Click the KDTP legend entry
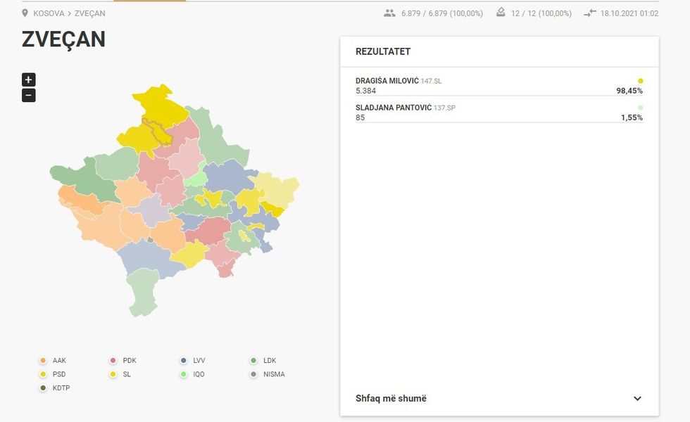Viewport: 690px width, 422px height. [55, 388]
